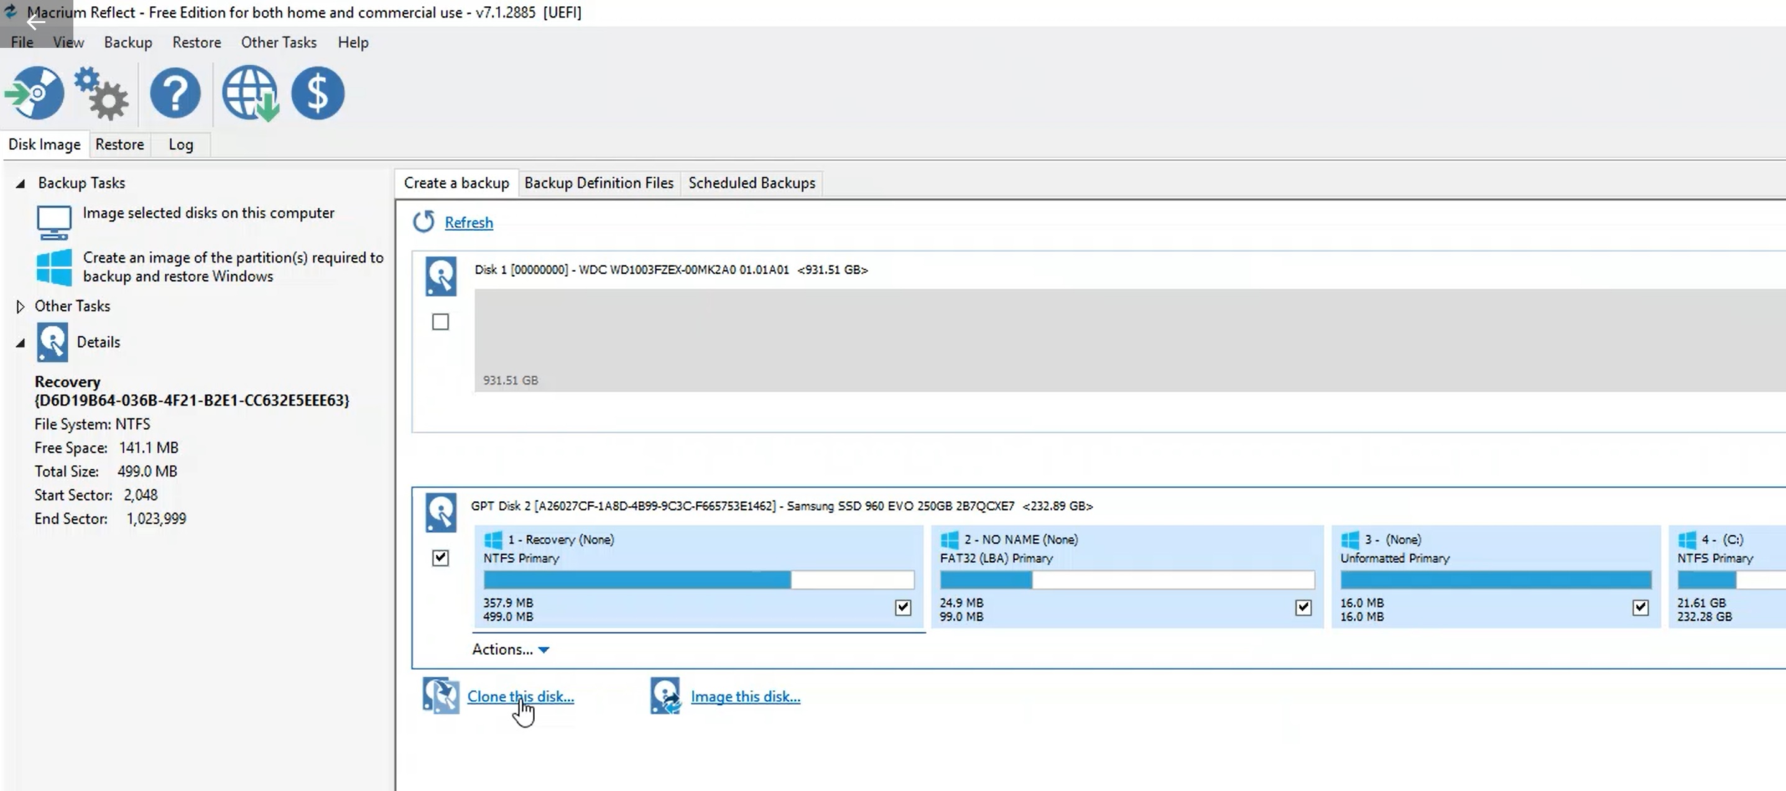Collapse the Backup Tasks section
This screenshot has height=791, width=1786.
coord(20,183)
